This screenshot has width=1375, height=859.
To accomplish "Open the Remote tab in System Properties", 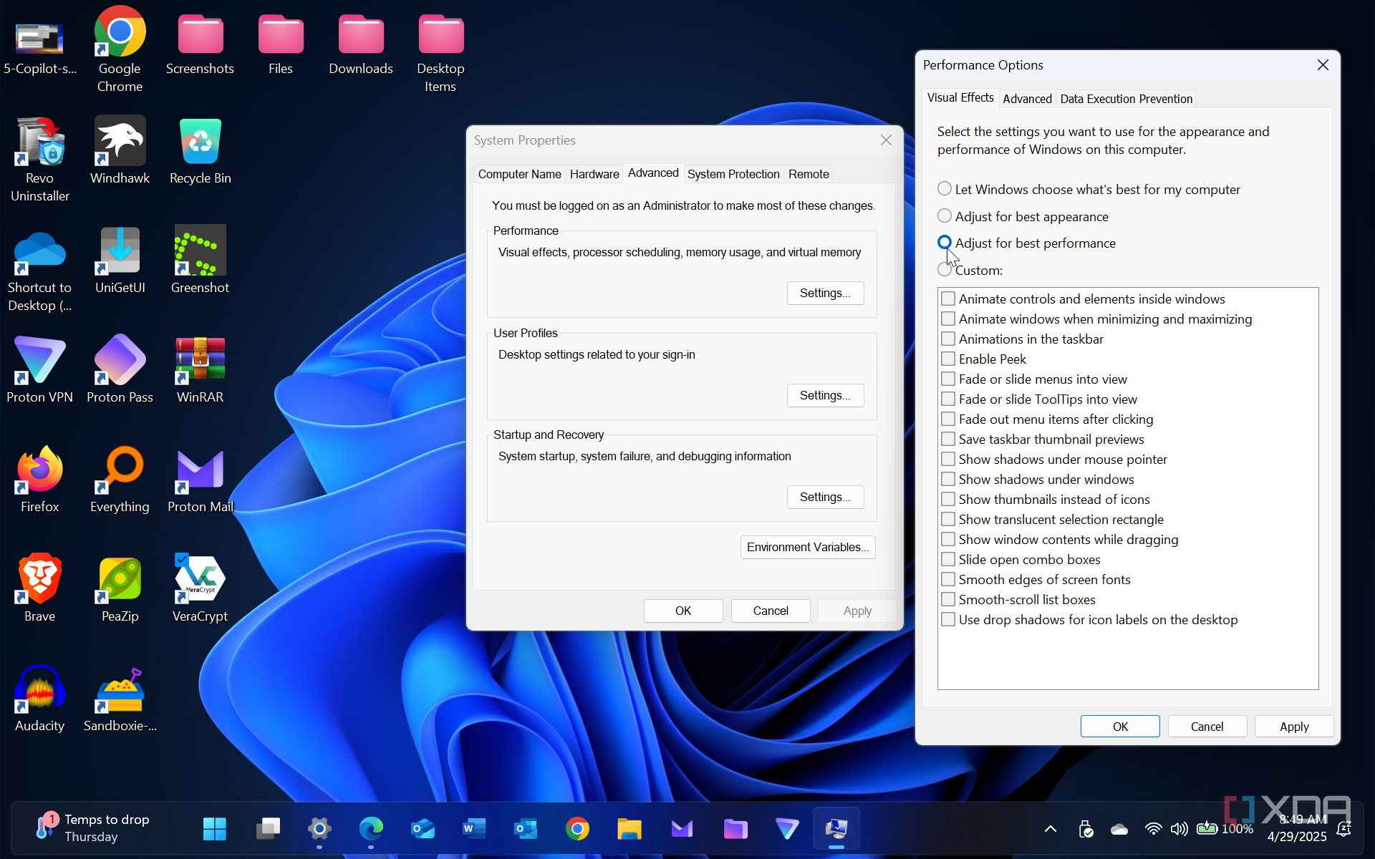I will (x=809, y=174).
